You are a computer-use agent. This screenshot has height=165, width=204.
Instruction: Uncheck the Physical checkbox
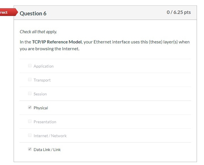[x=30, y=108]
